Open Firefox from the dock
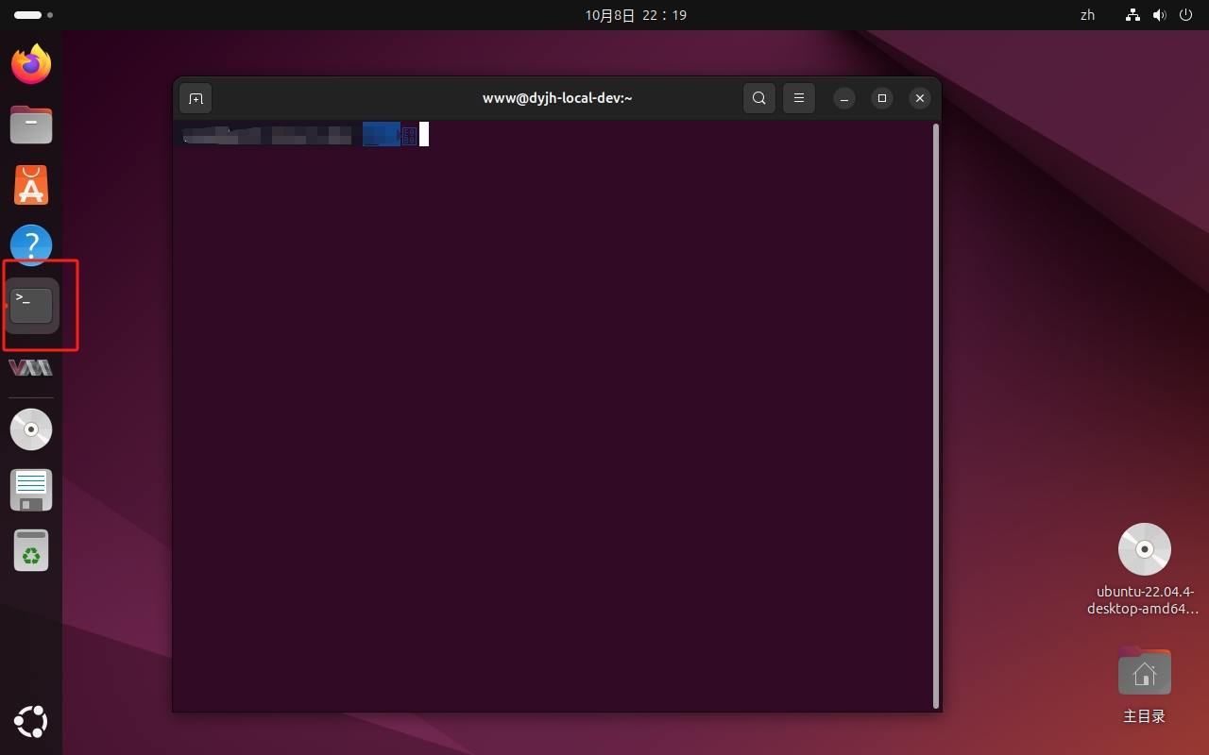This screenshot has width=1209, height=755. (31, 64)
